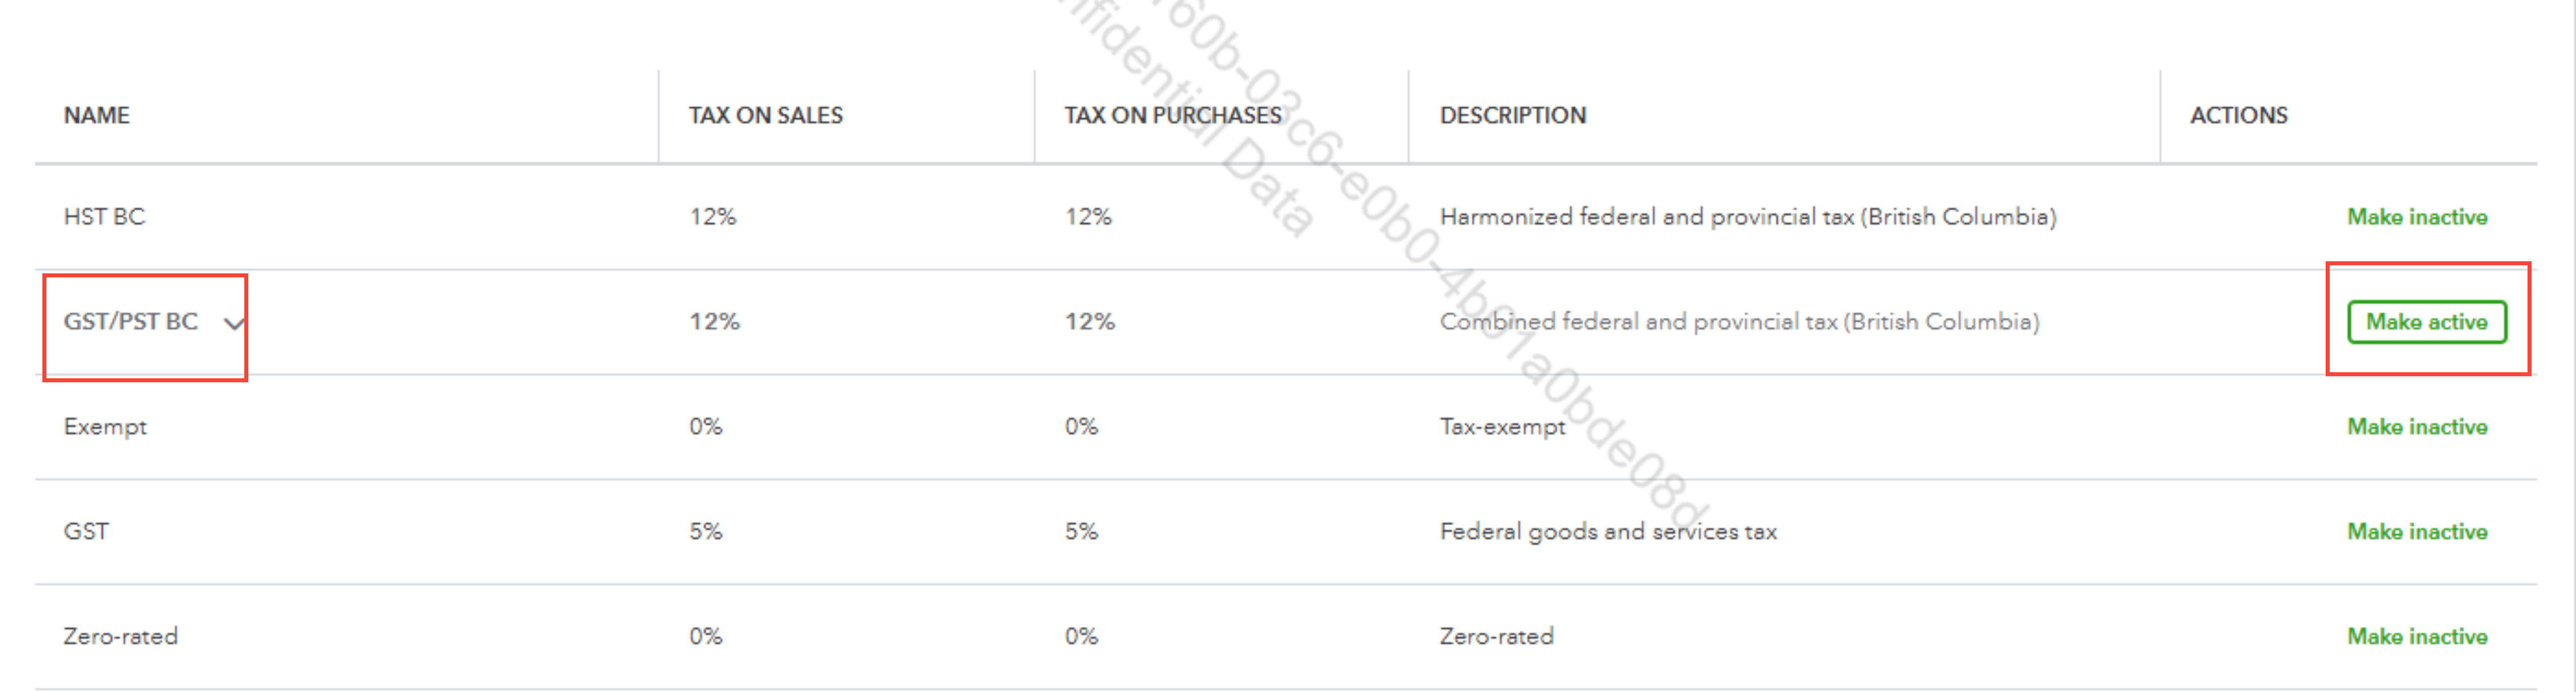Select the GST row name
This screenshot has width=2576, height=692.
pos(86,532)
